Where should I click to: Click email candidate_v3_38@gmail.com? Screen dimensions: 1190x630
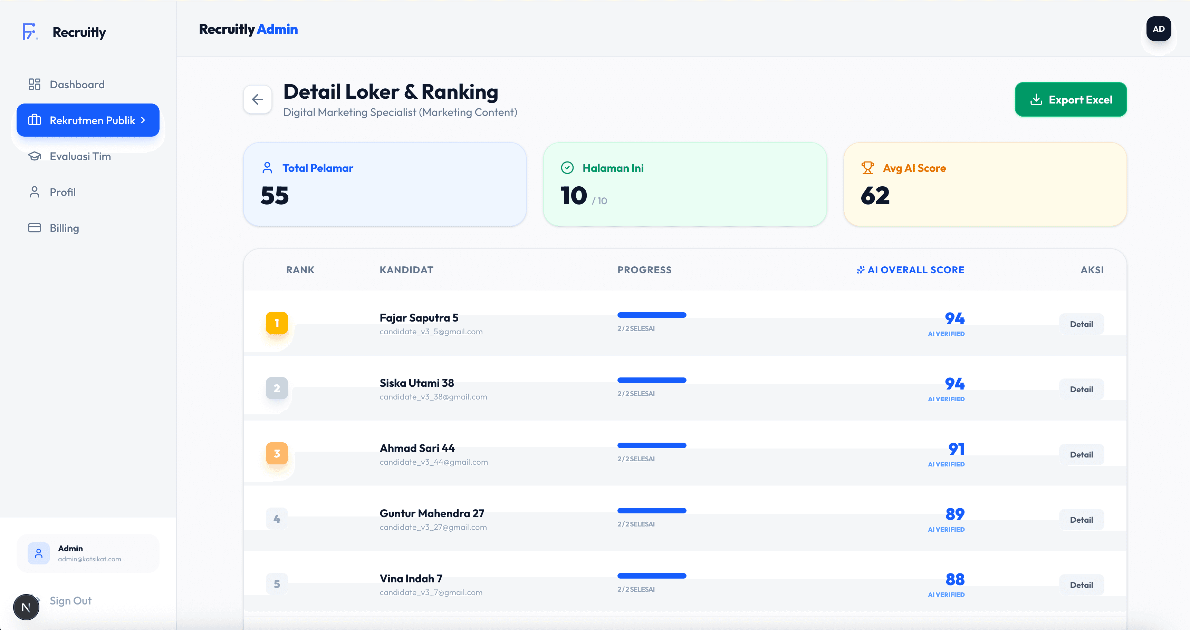(x=433, y=396)
